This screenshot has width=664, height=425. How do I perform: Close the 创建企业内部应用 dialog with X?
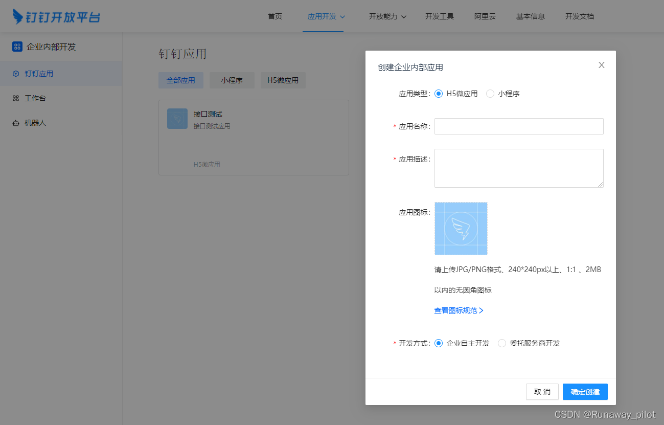(x=602, y=65)
